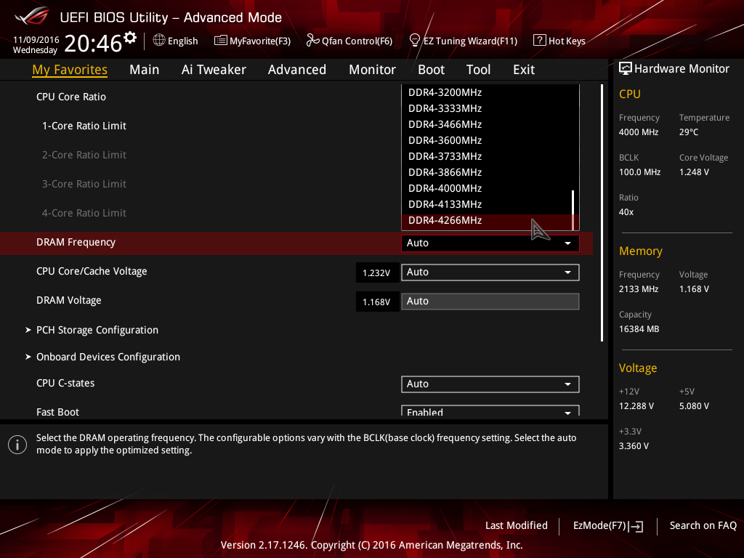Click the Hot Keys question mark icon
744x558 pixels.
[x=540, y=40]
